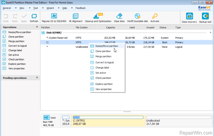The width and height of the screenshot is (214, 136).
Task: Click Resize/Move partition icon in Operations panel
Action: pos(4,32)
